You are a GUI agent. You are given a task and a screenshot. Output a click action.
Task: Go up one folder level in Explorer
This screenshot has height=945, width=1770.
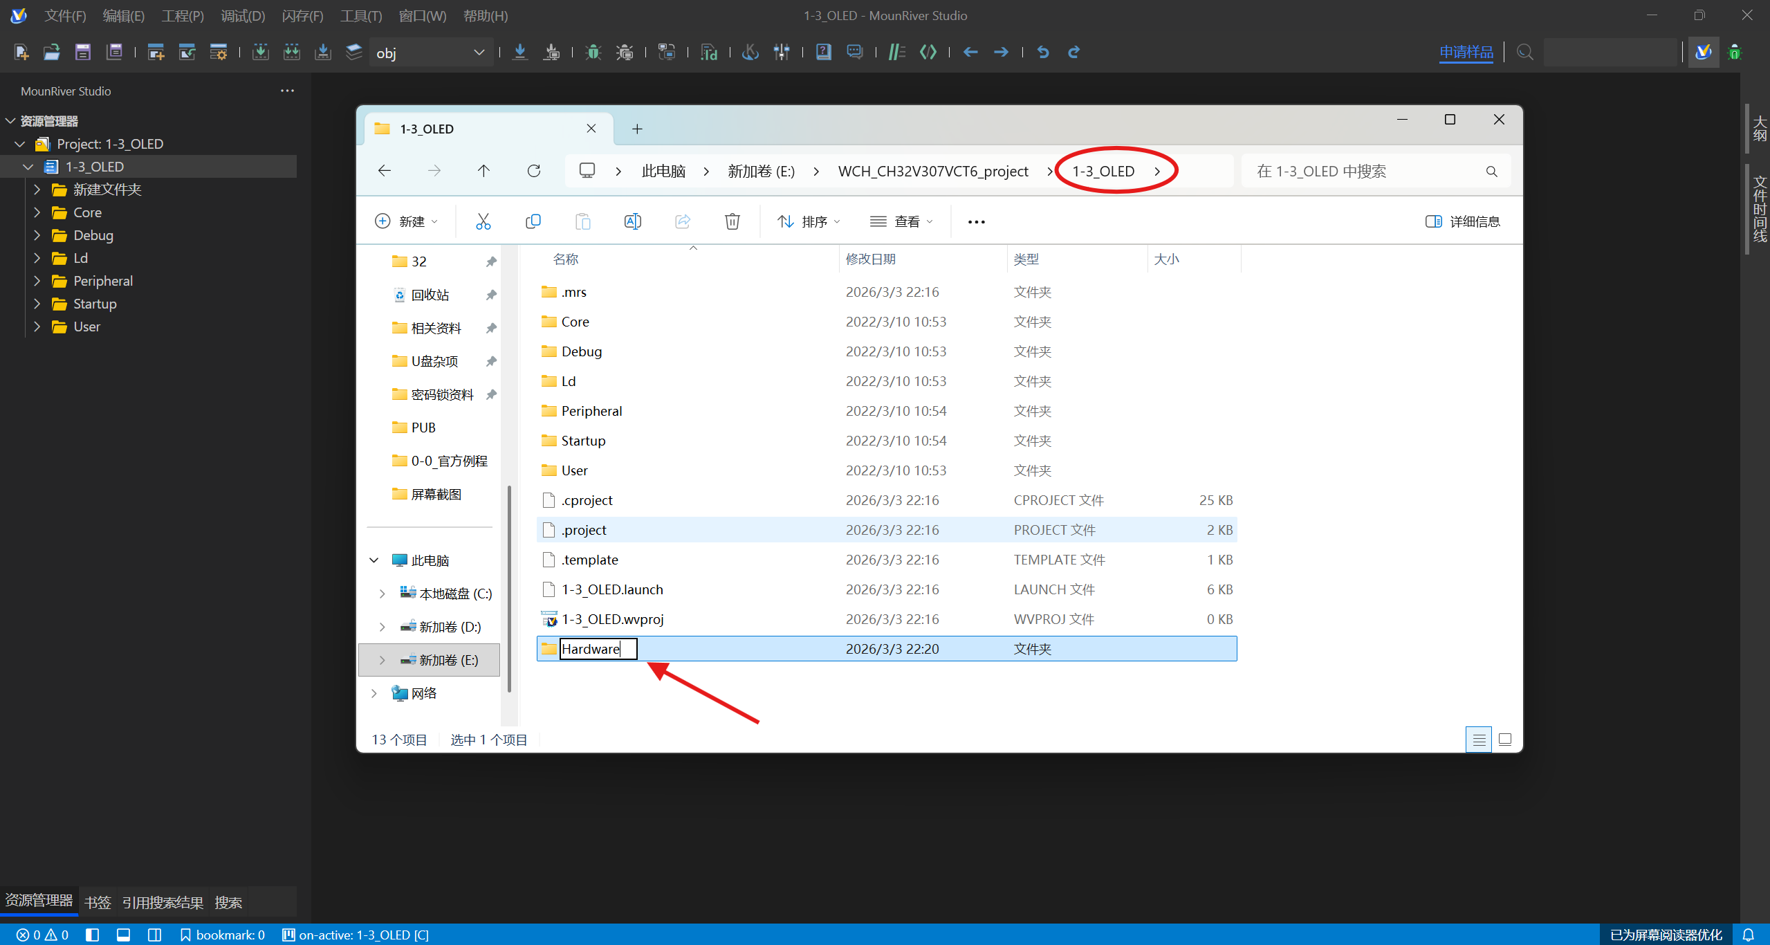(483, 171)
